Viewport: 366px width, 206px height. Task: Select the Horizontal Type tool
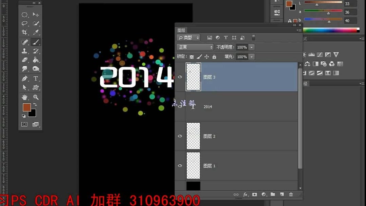point(36,79)
